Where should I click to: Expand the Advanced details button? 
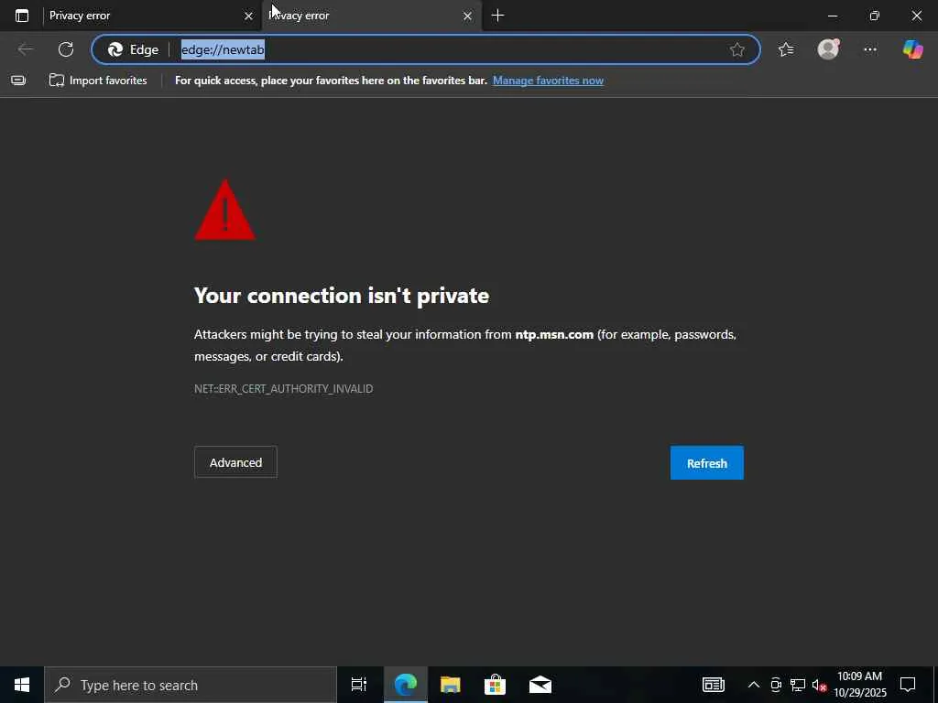[235, 462]
